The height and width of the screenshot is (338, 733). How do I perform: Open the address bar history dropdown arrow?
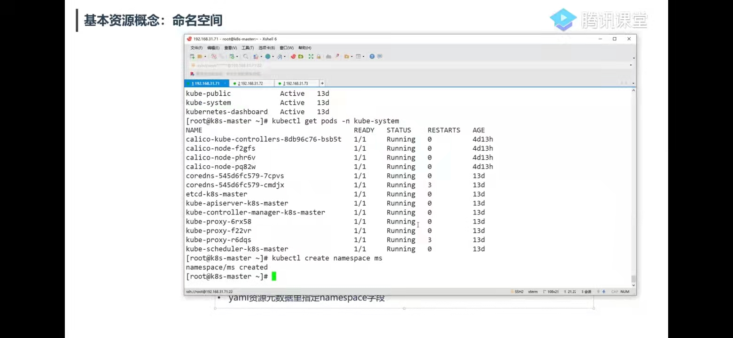pos(631,65)
